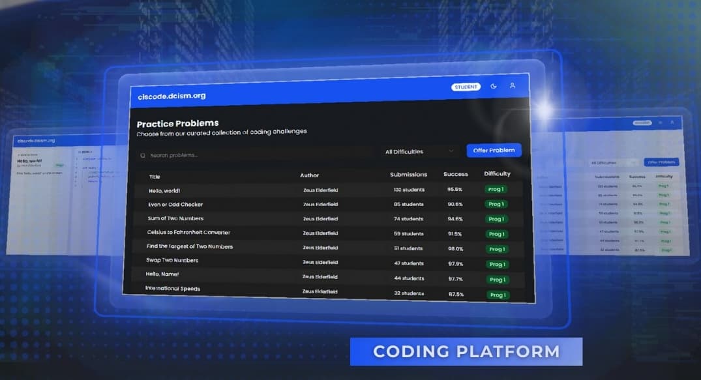Screen dimensions: 701x380
Task: Sort the table by the Submissions column
Action: 408,175
